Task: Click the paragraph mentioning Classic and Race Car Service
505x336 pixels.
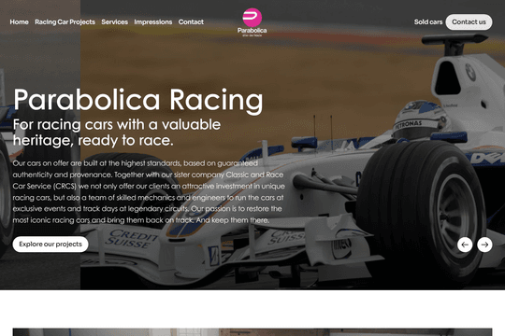Action: pos(149,191)
